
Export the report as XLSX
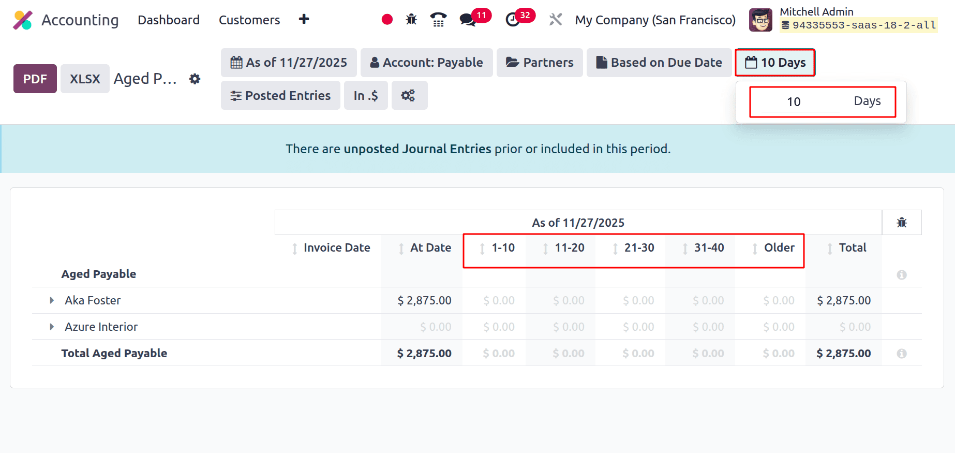85,79
